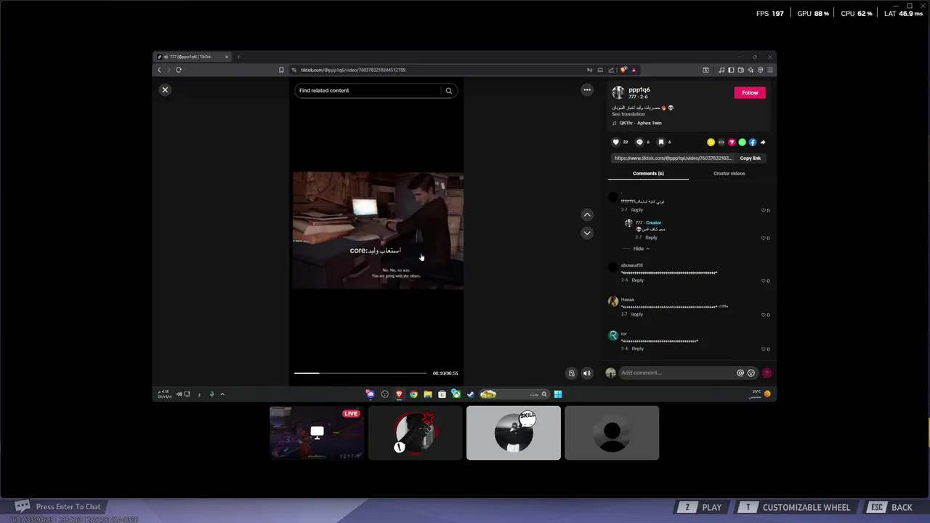Open File Explorer in shared taskbar
930x523 pixels.
click(x=428, y=394)
